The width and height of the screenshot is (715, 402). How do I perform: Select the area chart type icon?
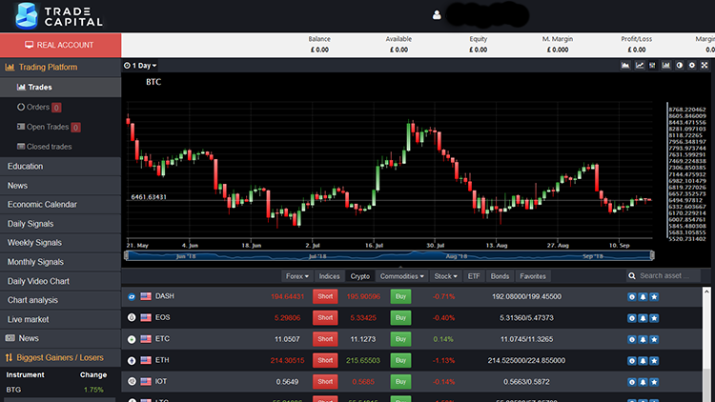tap(625, 66)
